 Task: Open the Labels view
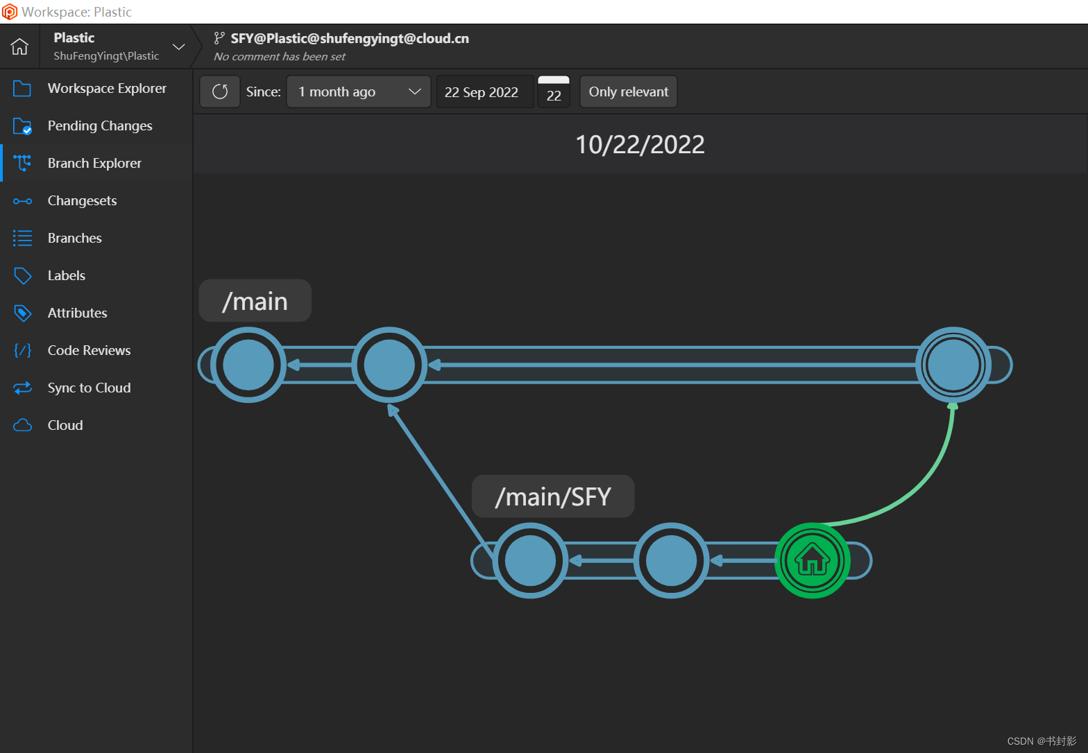(66, 275)
